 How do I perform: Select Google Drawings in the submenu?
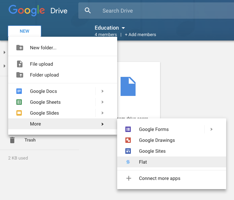tap(172, 140)
